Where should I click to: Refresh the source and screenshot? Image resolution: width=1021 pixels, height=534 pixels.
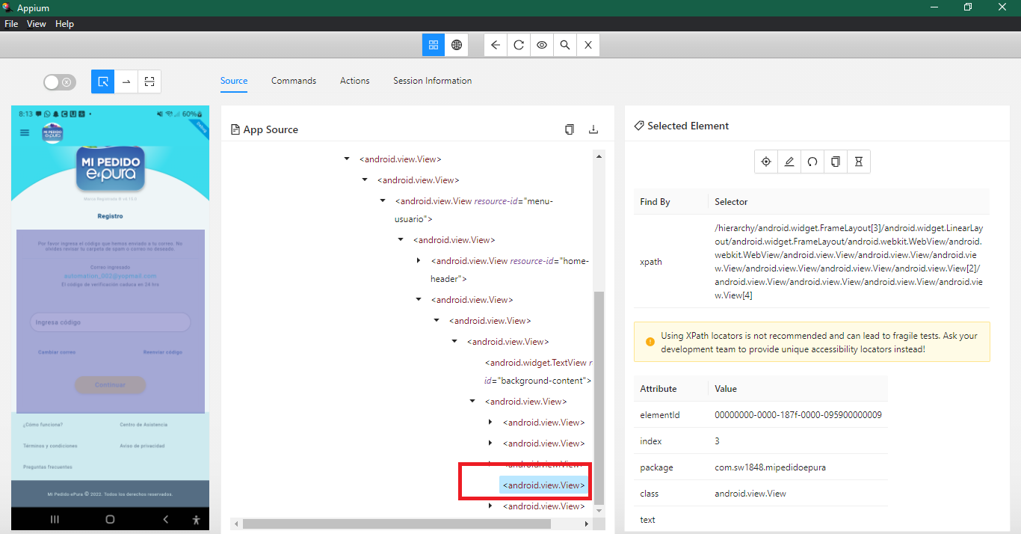click(518, 45)
